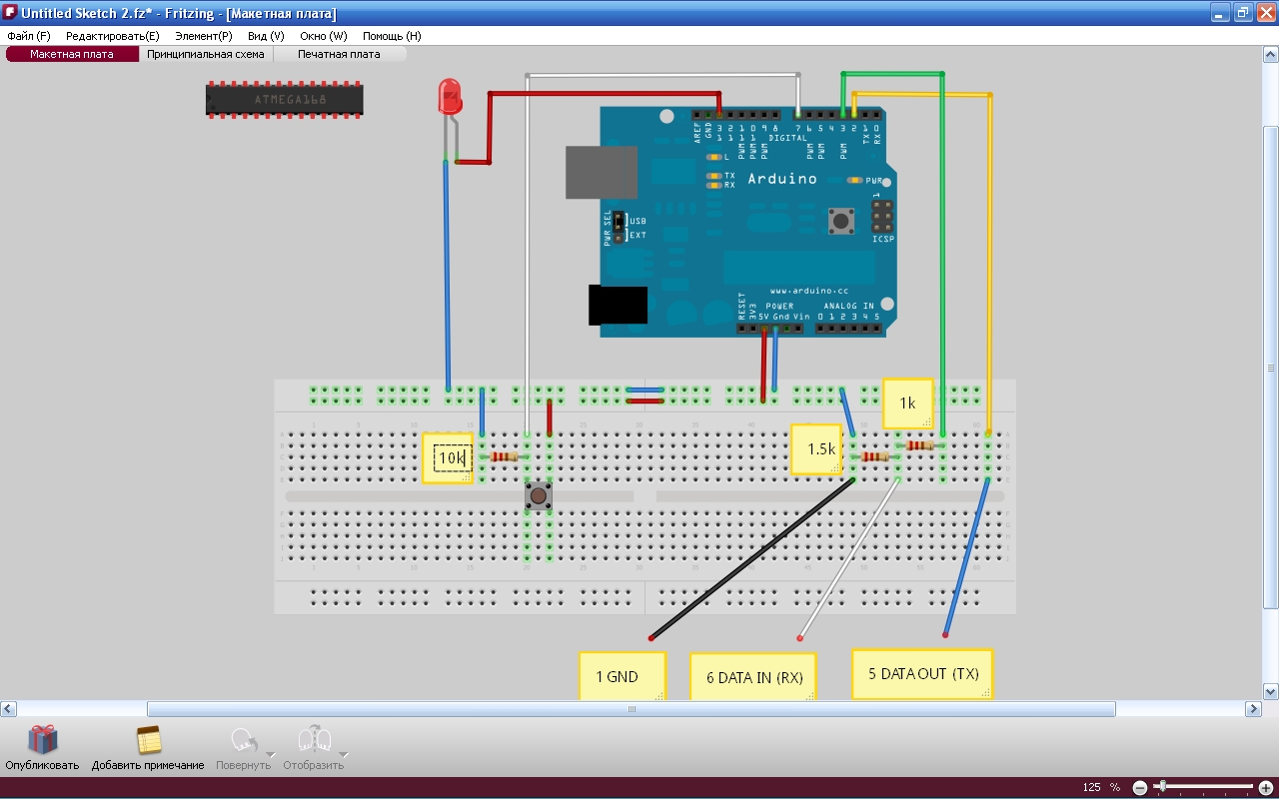Image resolution: width=1279 pixels, height=799 pixels.
Task: Click the Publish gift box icon
Action: (42, 740)
